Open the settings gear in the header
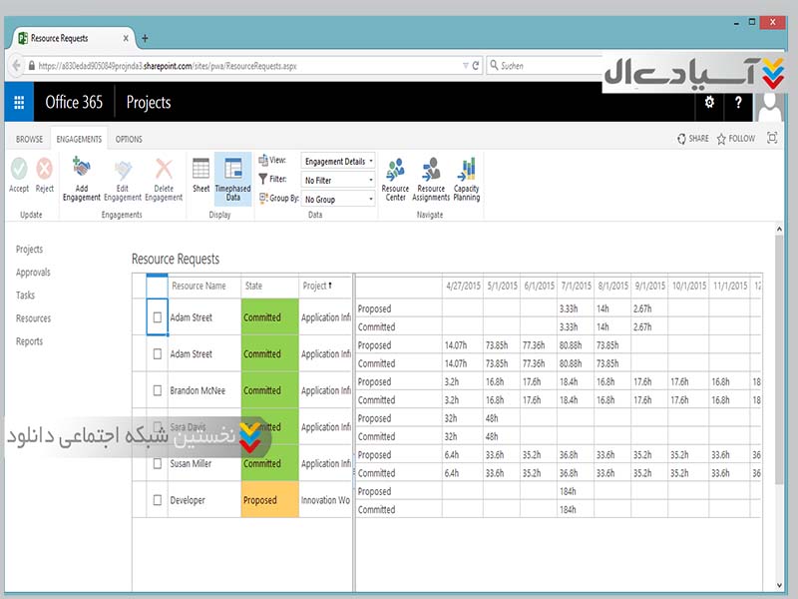This screenshot has height=599, width=798. [x=709, y=102]
